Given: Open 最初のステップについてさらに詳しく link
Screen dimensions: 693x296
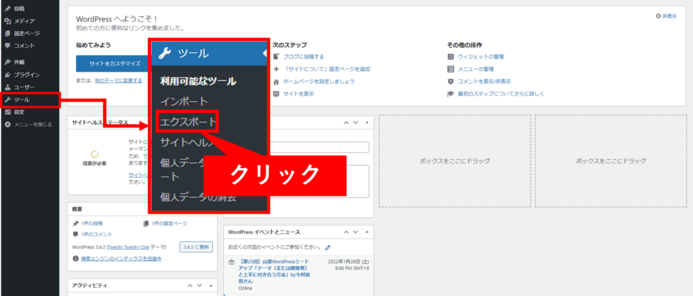Looking at the screenshot, I should point(501,93).
